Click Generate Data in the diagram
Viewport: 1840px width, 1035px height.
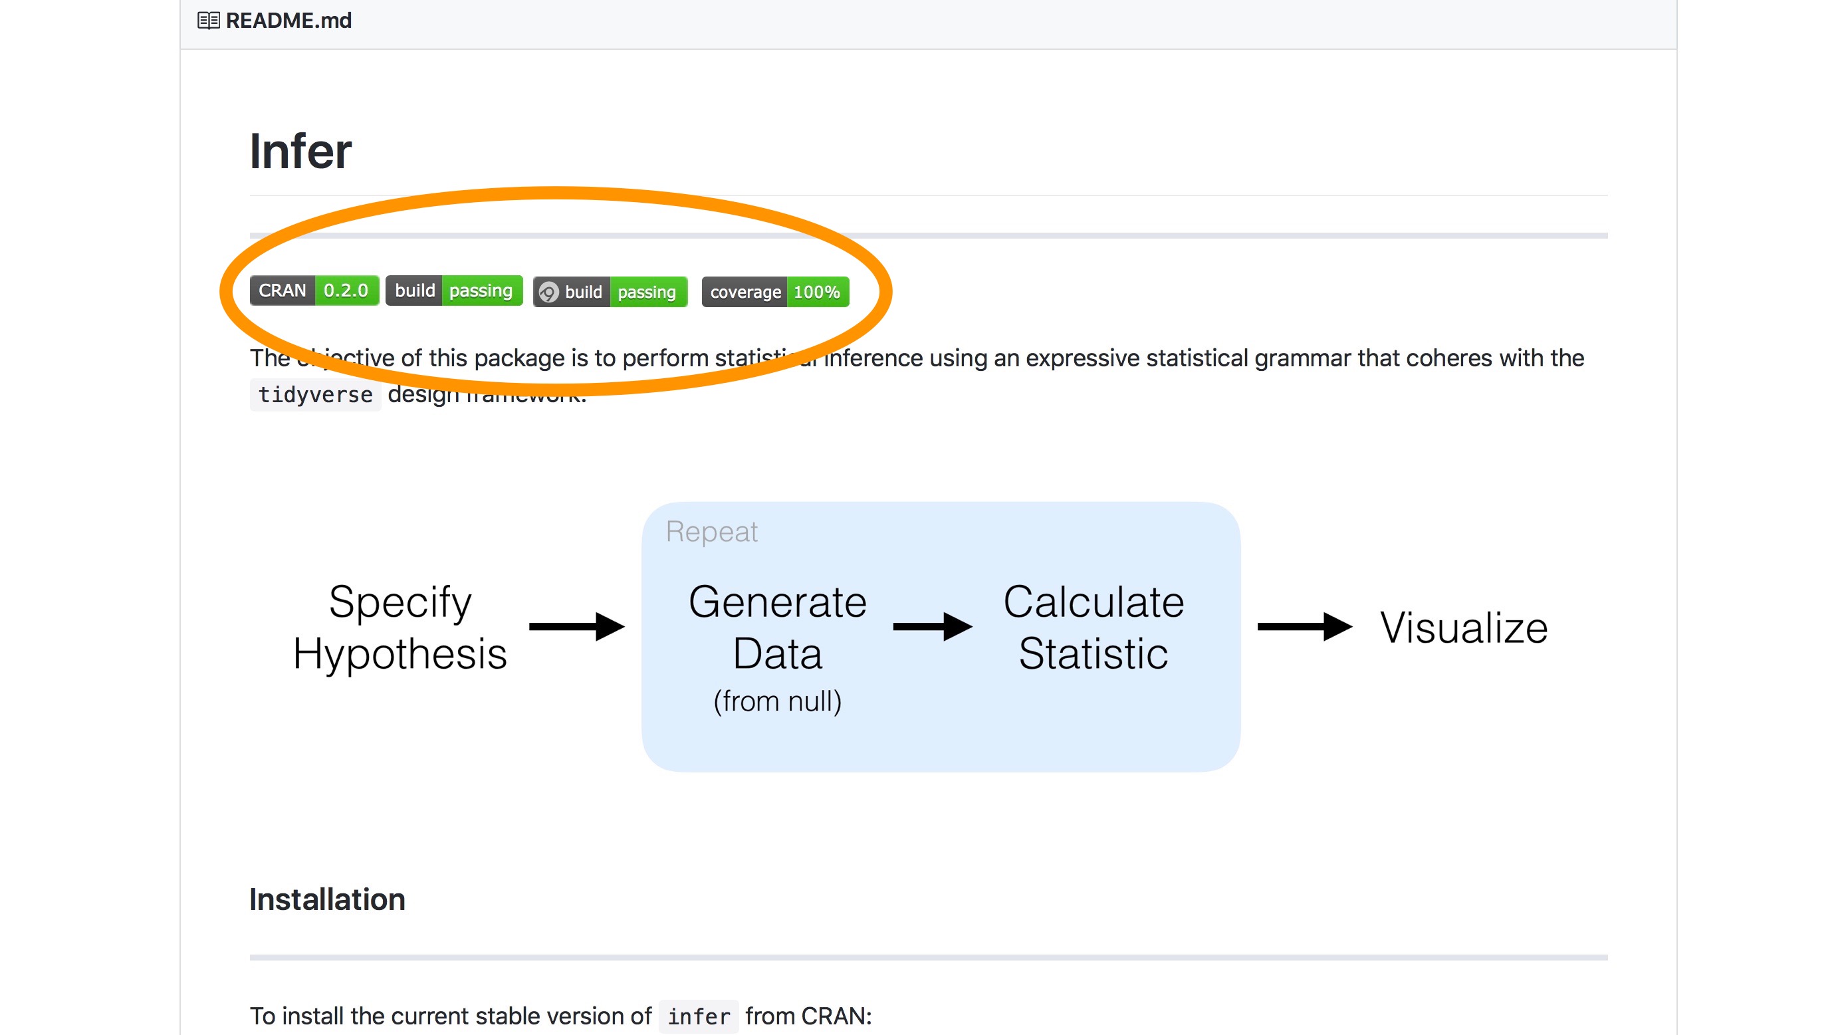tap(777, 627)
